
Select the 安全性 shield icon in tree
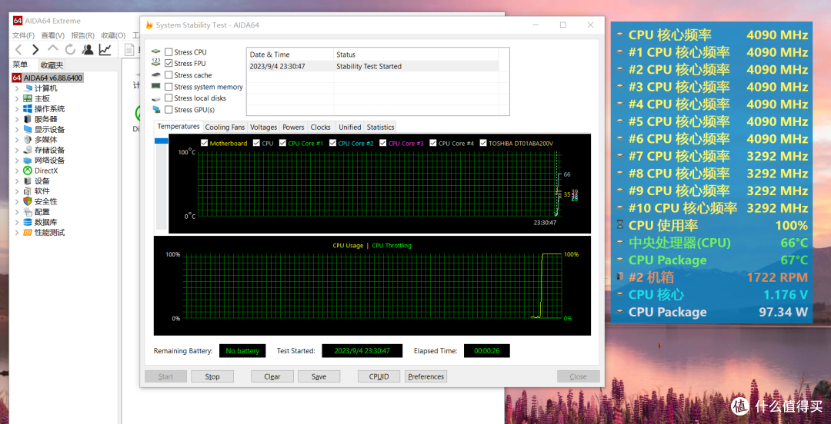(x=28, y=202)
